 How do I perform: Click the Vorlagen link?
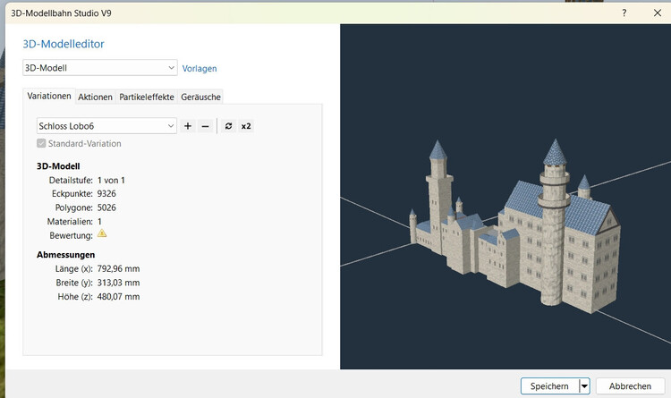tap(200, 69)
